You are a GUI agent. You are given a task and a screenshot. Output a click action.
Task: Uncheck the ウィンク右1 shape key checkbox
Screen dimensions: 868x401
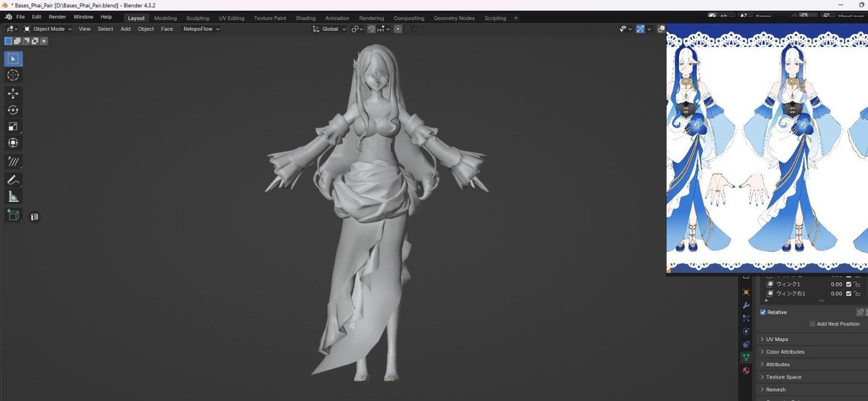pyautogui.click(x=848, y=294)
